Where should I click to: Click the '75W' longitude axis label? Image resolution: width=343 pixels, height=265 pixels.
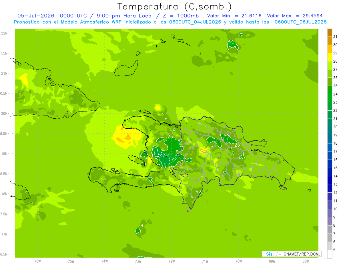point(71,261)
